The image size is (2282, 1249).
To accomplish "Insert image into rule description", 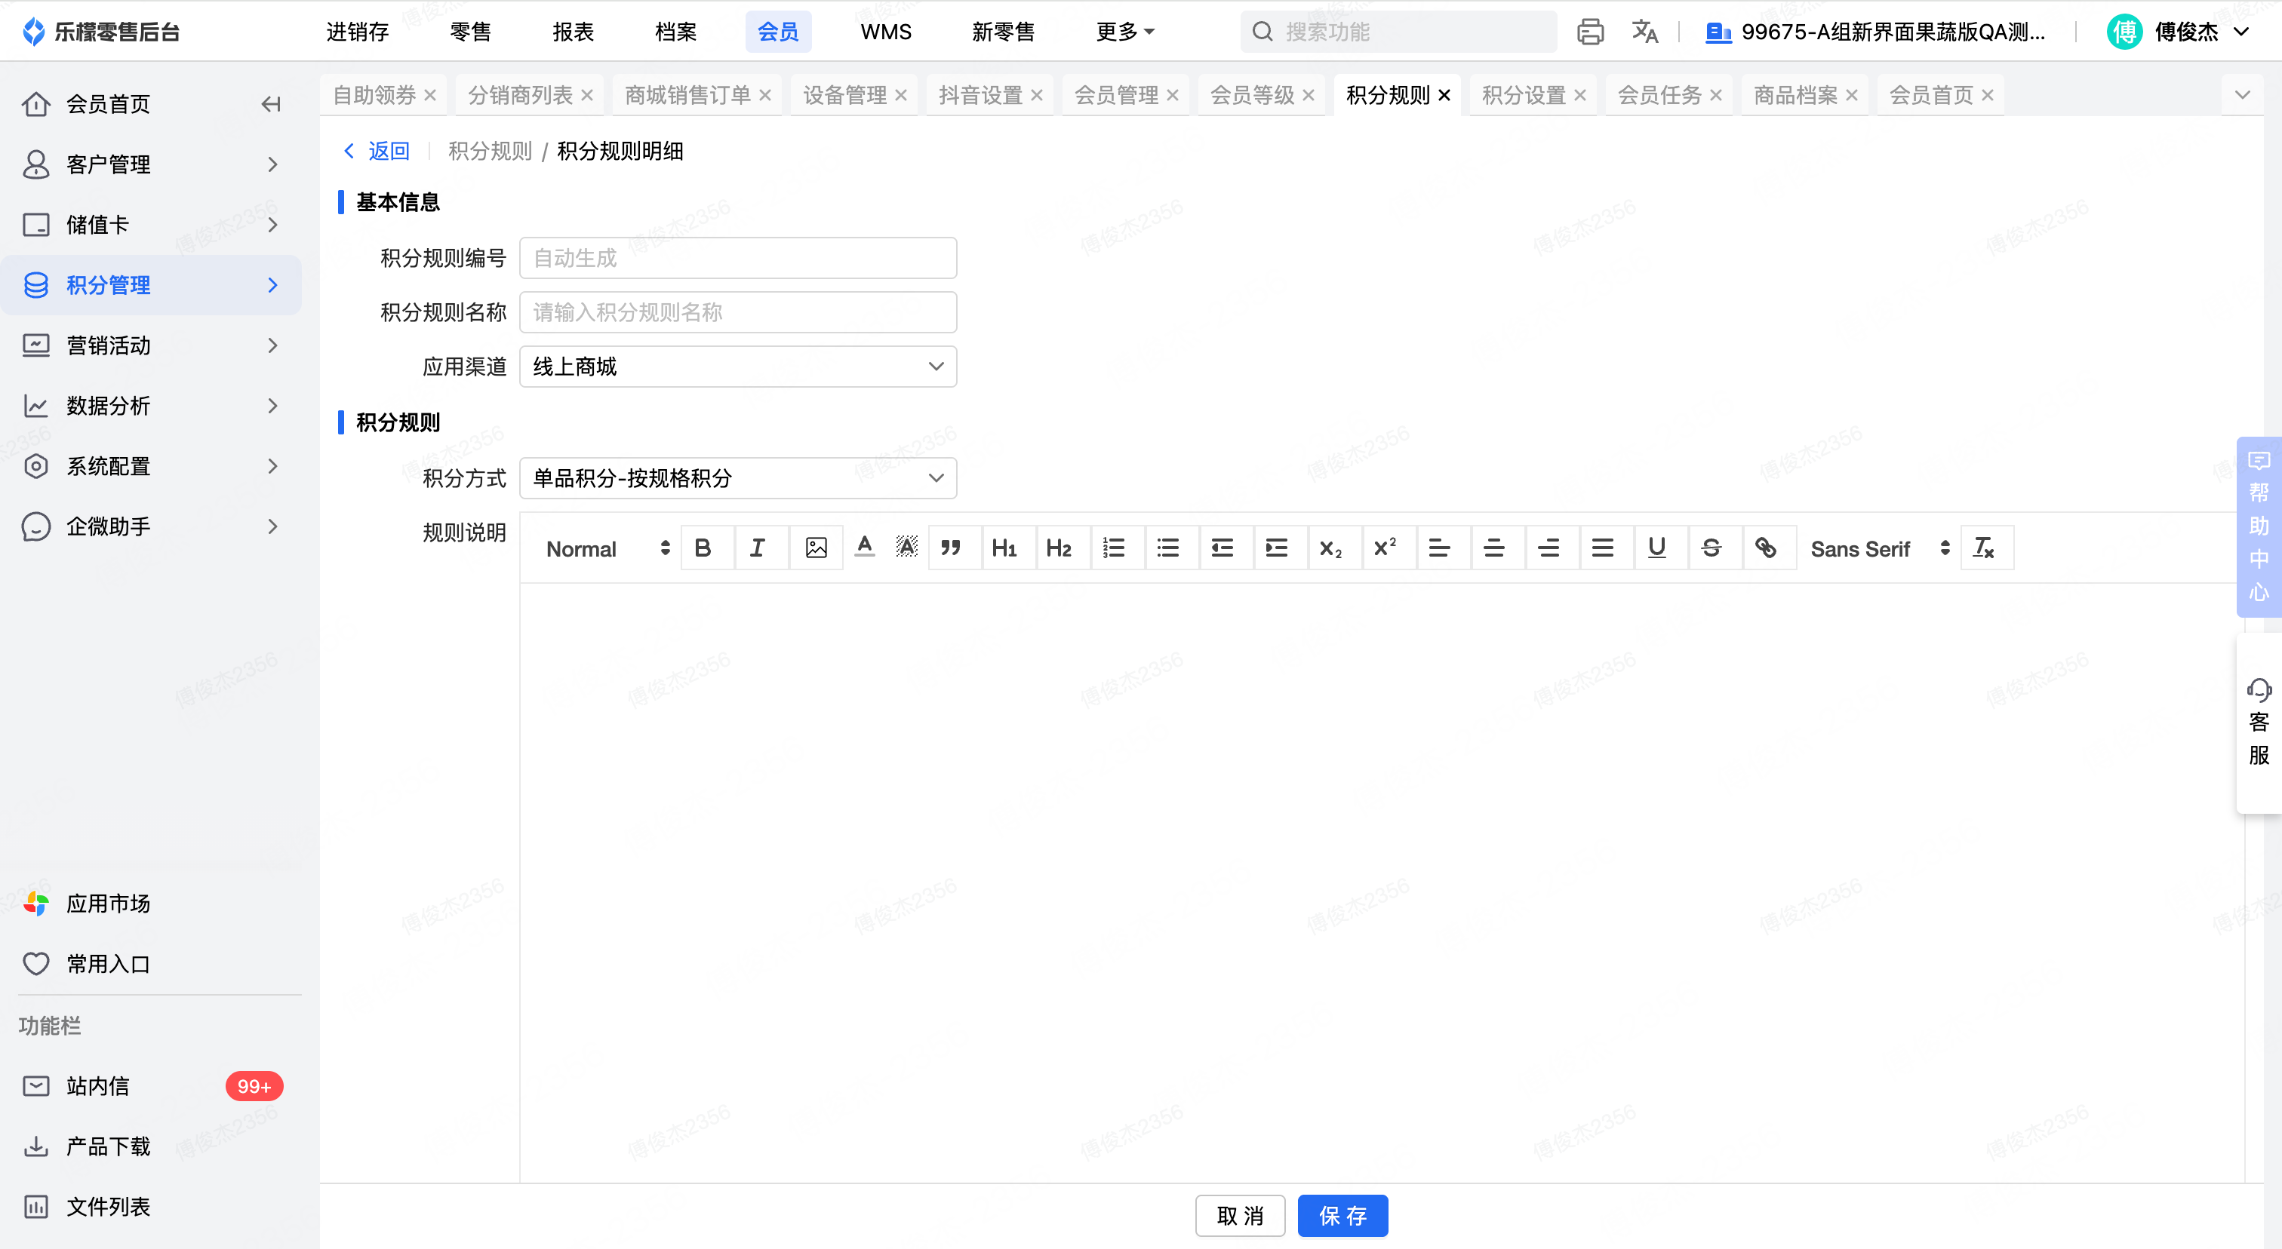I will pos(816,548).
